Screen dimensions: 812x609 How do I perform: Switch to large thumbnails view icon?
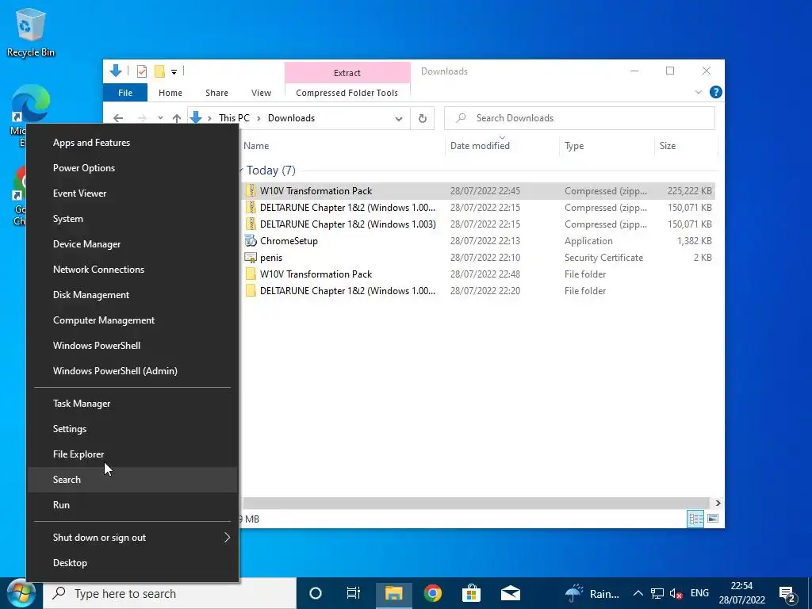tap(713, 519)
